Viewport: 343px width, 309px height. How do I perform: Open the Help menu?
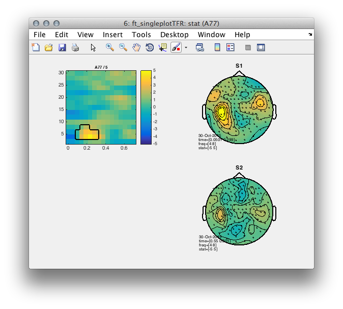[242, 35]
